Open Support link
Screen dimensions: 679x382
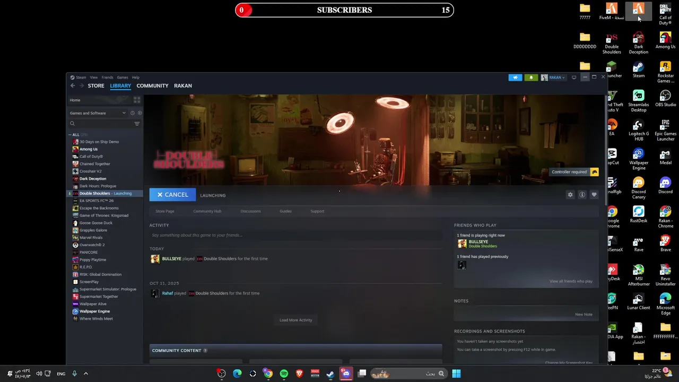pyautogui.click(x=317, y=211)
